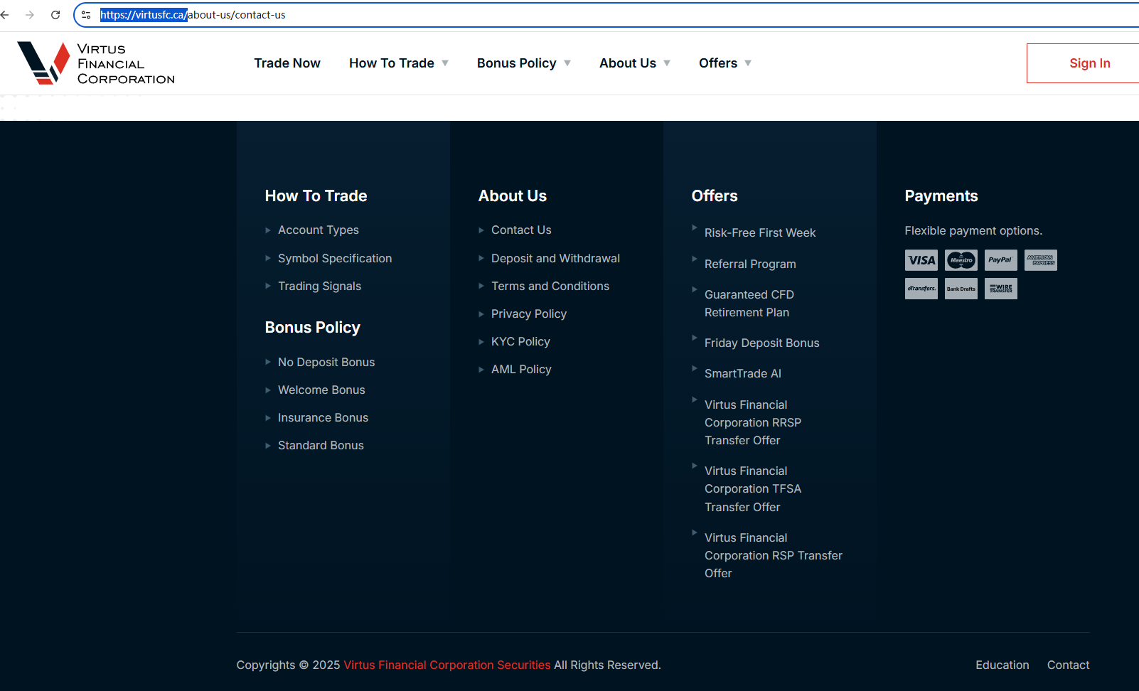1139x691 pixels.
Task: Click Virtus Financial Corporation Securities copyright link
Action: click(x=447, y=665)
